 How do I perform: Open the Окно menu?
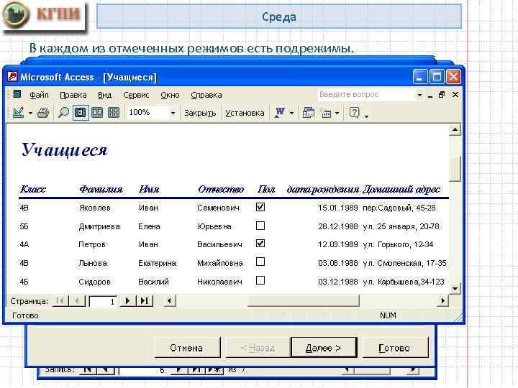tap(170, 95)
